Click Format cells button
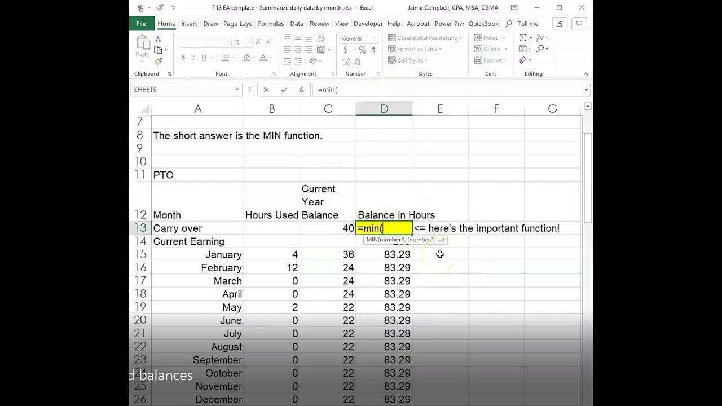This screenshot has height=406, width=722. click(491, 60)
